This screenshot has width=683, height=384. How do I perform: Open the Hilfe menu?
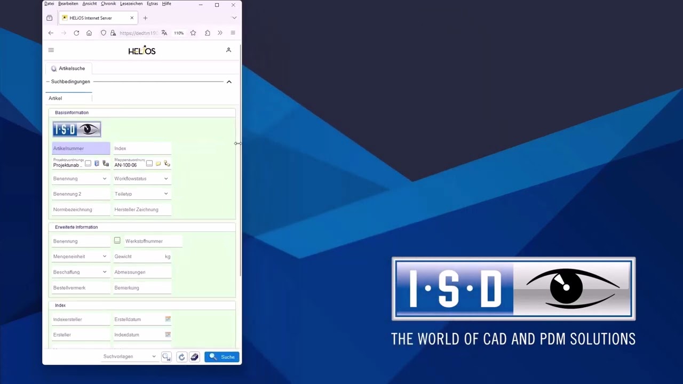[166, 4]
